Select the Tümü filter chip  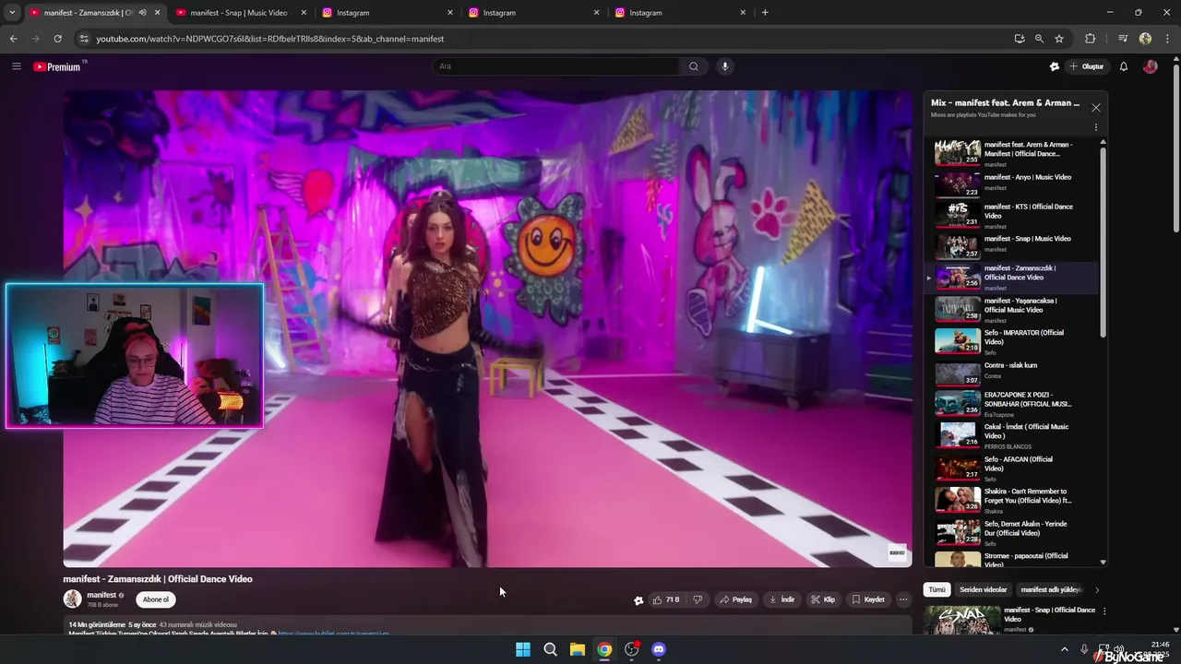[936, 589]
